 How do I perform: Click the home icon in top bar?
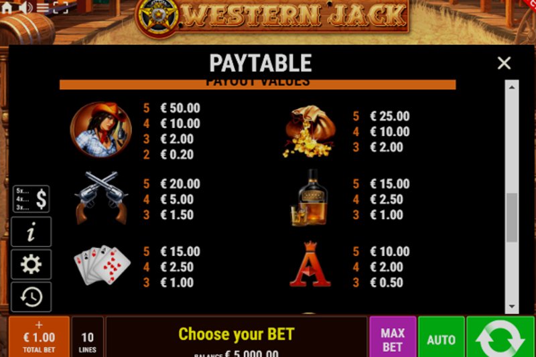[x=7, y=8]
